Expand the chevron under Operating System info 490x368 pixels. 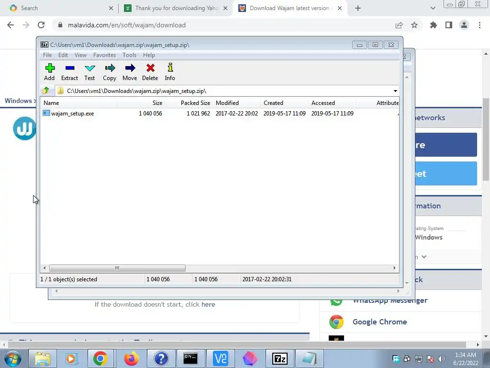[x=424, y=257]
